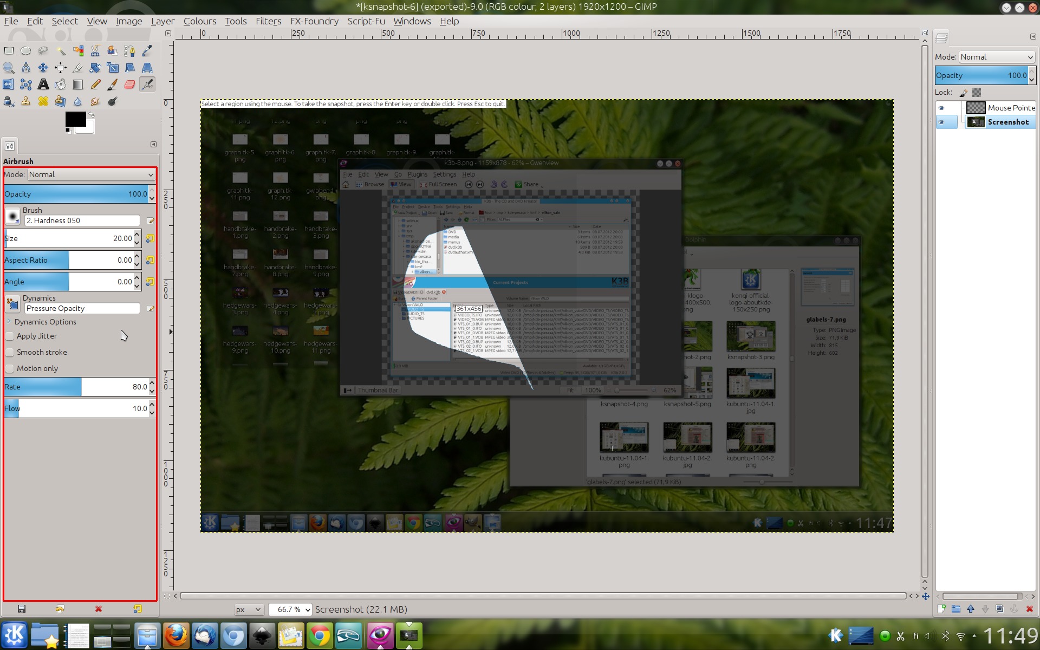Click the black foreground colour swatch

tap(75, 119)
